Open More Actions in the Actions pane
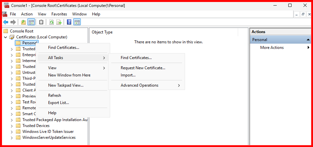Image resolution: width=313 pixels, height=147 pixels. (272, 48)
